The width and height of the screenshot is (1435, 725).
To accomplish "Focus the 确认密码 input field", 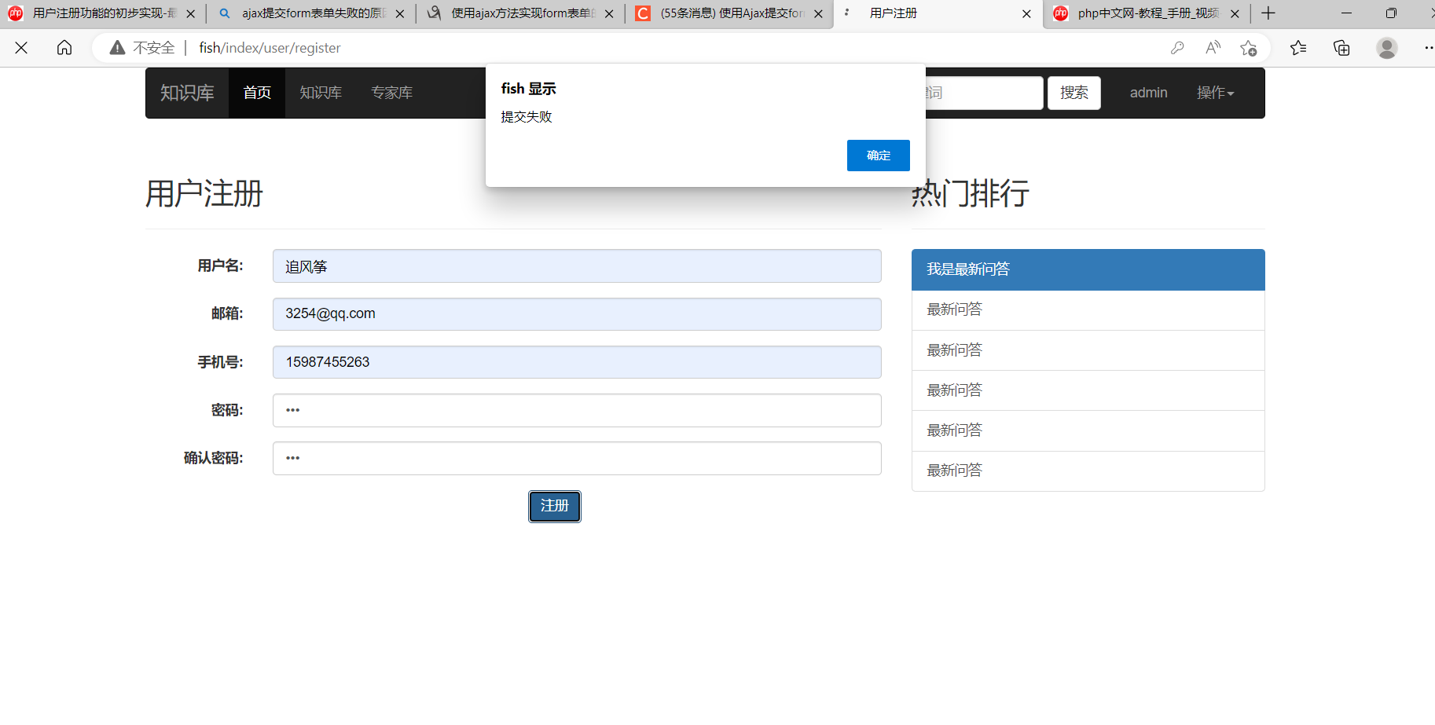I will [577, 459].
